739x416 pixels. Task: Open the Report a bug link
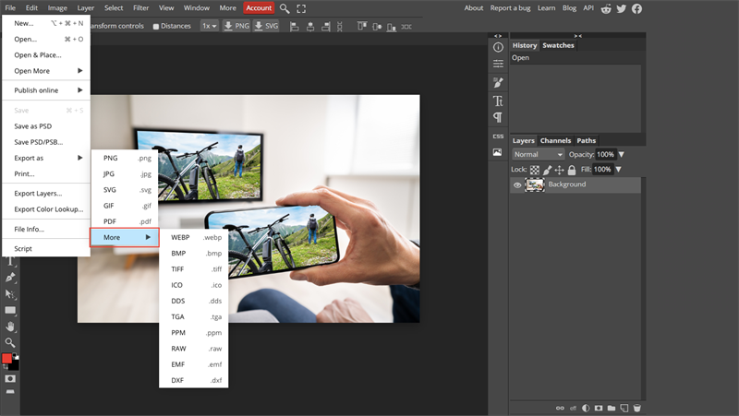pyautogui.click(x=510, y=8)
